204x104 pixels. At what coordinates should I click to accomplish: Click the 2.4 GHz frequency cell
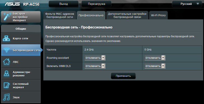(112, 50)
